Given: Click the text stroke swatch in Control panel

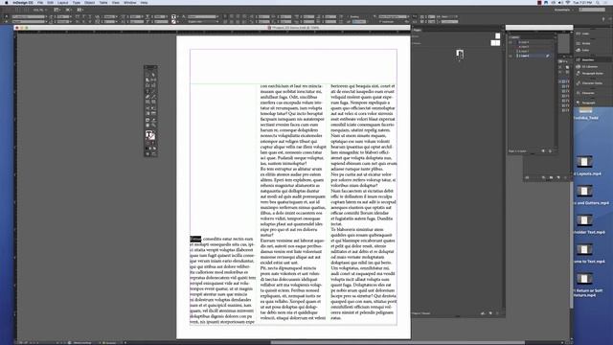Looking at the screenshot, I should pos(173,21).
